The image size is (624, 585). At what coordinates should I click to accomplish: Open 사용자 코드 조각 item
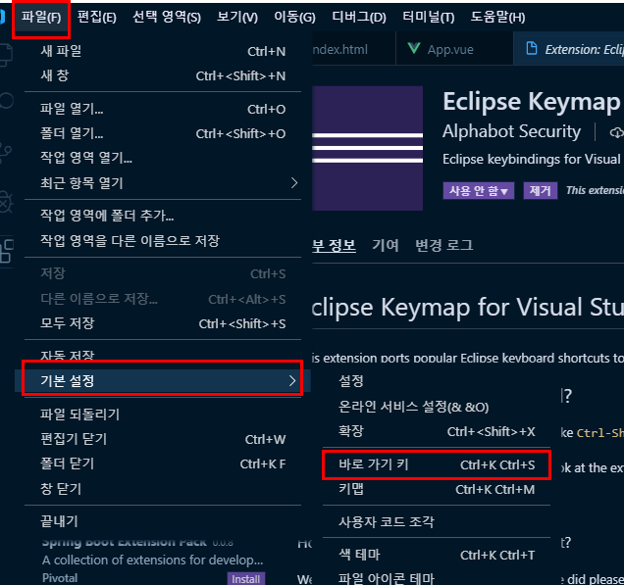437,522
